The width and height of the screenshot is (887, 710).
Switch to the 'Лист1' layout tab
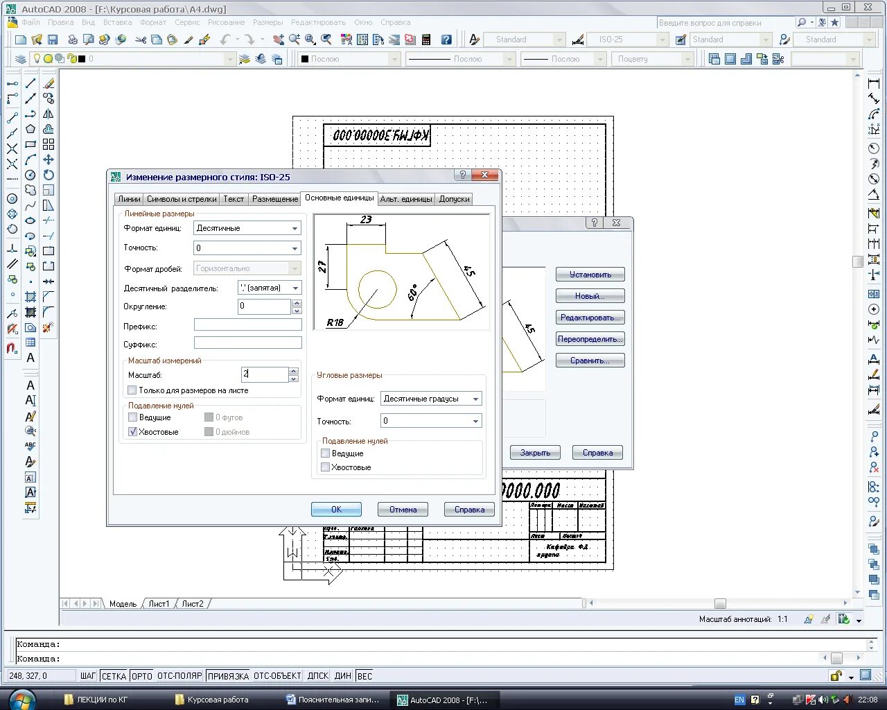159,604
